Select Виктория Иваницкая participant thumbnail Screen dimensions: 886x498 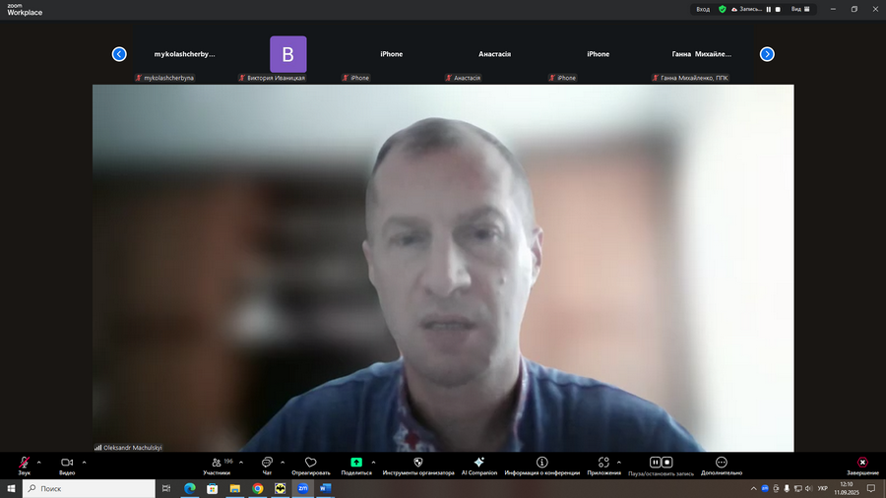tap(288, 54)
